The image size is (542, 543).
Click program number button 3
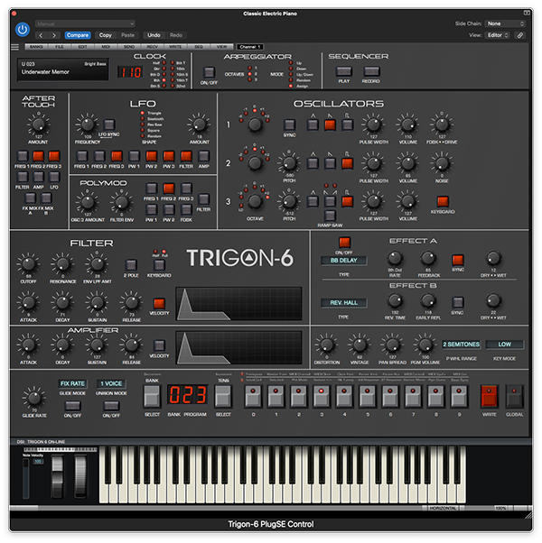coord(322,396)
